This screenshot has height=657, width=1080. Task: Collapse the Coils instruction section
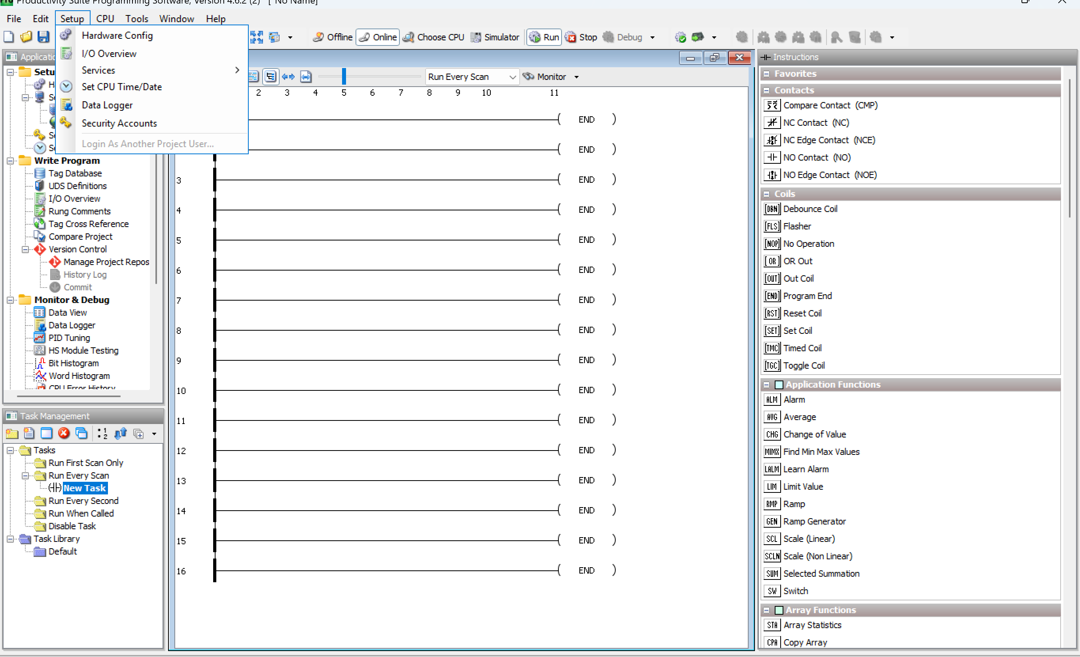[767, 194]
